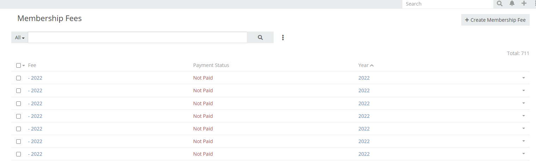
Task: Open the fourth row actions dropdown
Action: (x=524, y=116)
